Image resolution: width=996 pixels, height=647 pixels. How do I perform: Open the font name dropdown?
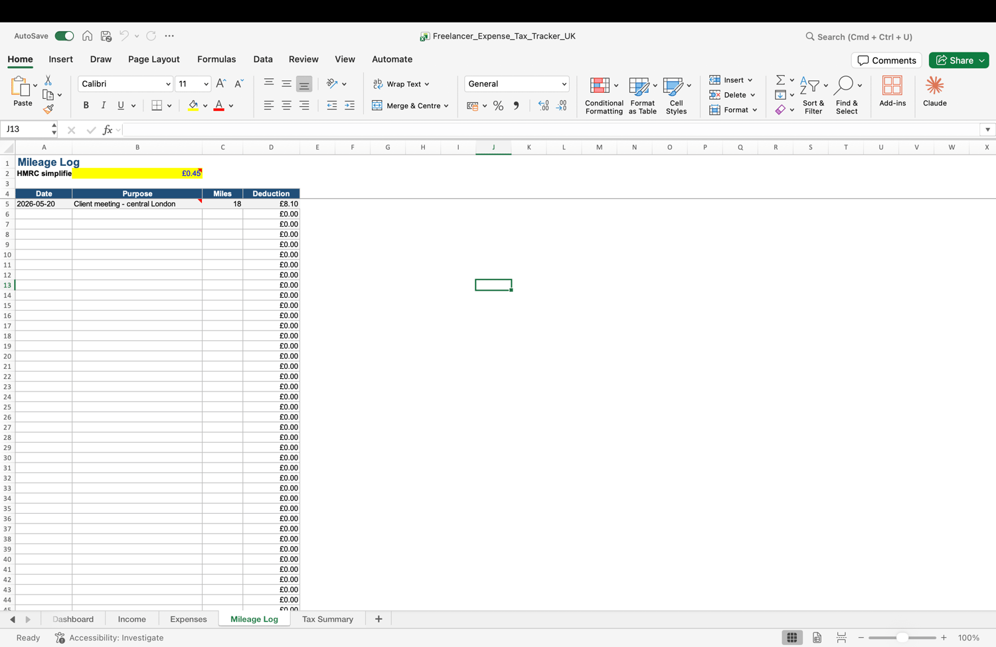(x=168, y=84)
